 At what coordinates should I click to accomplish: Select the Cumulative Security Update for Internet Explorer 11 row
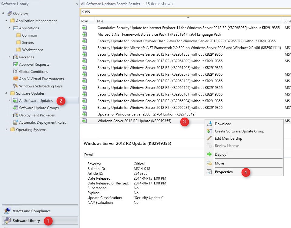point(186,28)
